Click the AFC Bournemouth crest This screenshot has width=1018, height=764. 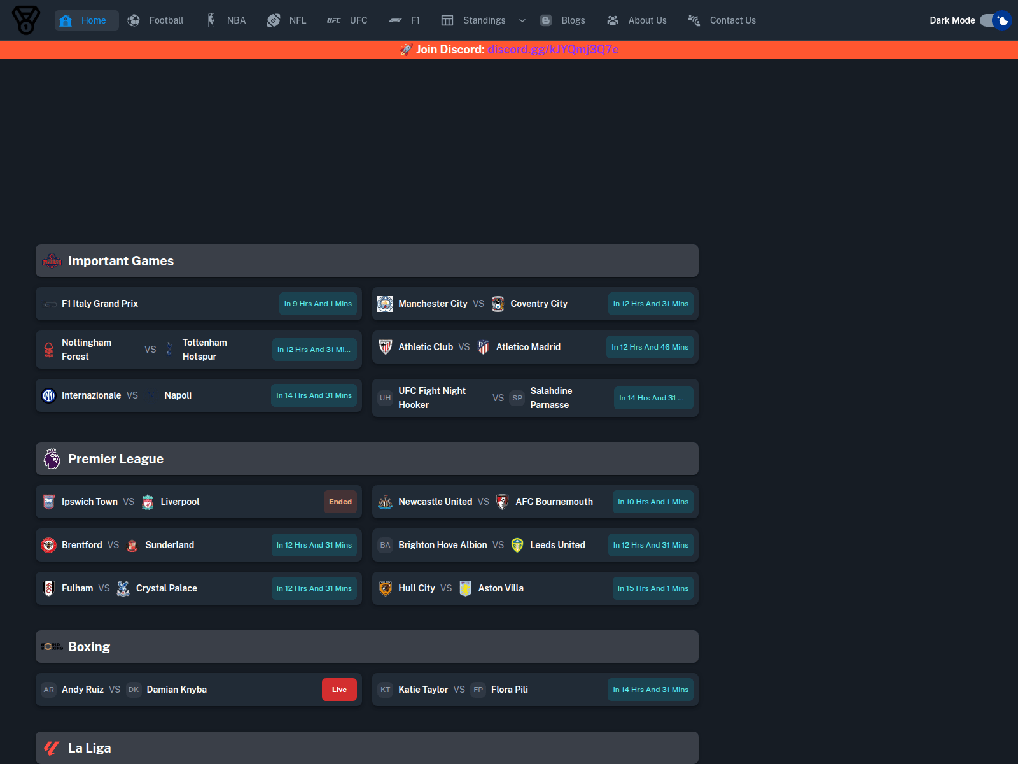click(502, 502)
